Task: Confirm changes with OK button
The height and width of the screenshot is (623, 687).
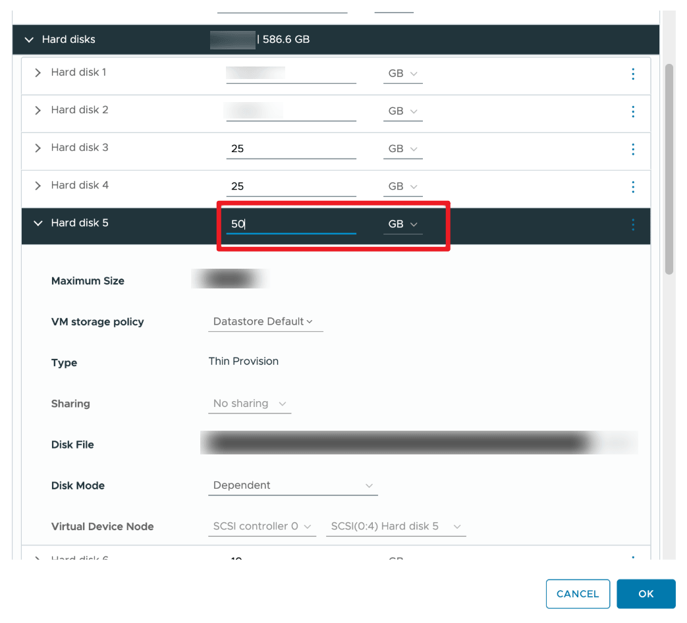Action: [x=646, y=593]
